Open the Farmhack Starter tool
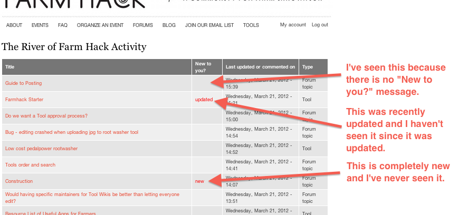 tap(24, 100)
